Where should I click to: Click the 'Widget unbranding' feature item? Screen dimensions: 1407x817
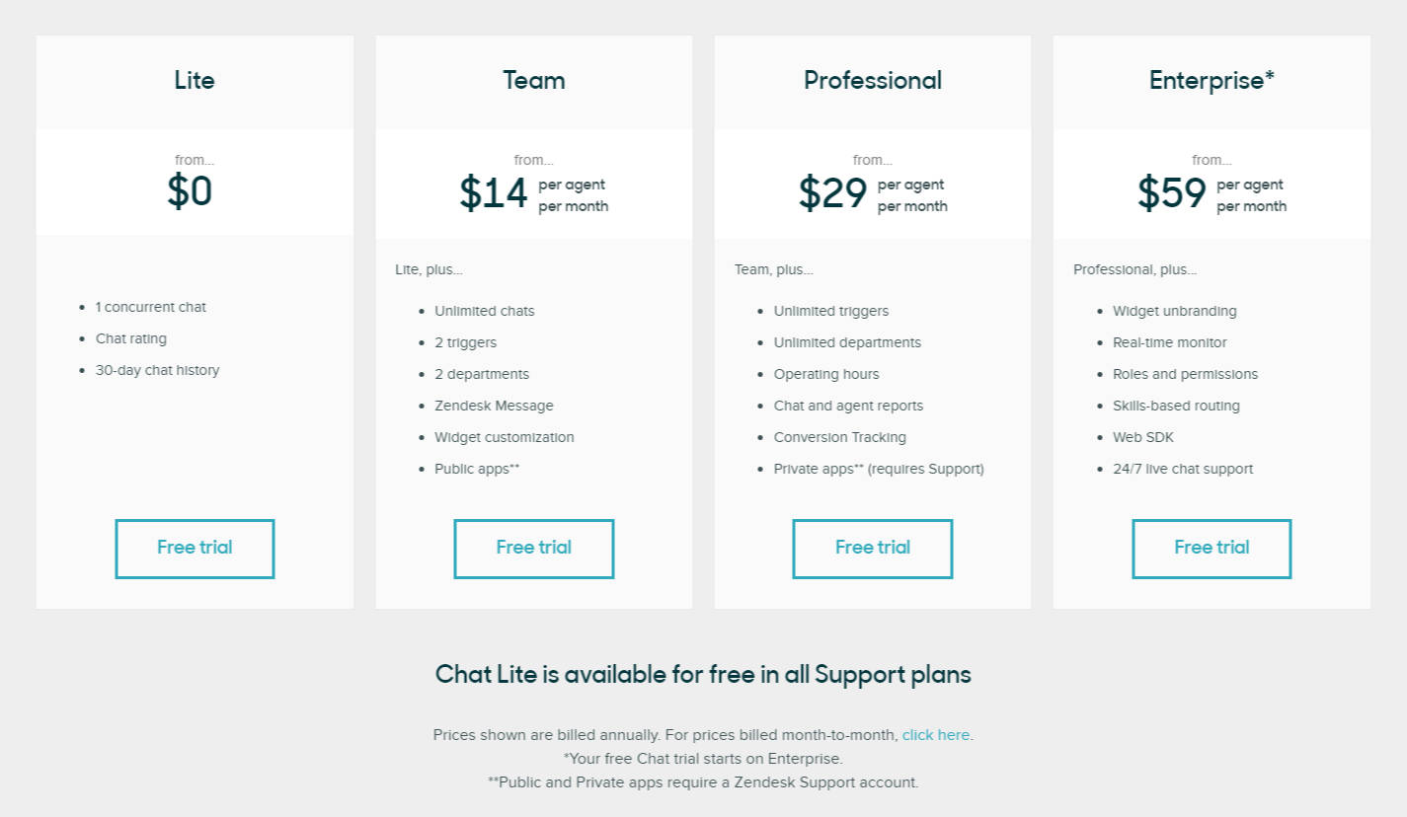[1174, 311]
